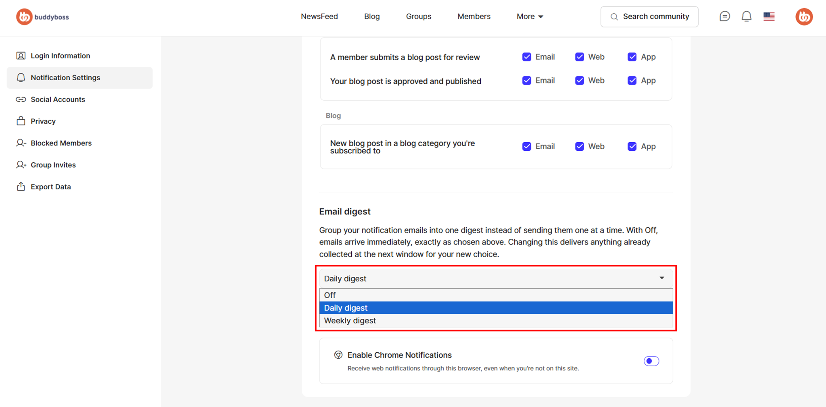Collapse the Email digest dropdown field
Screen dimensions: 826x407
point(496,278)
